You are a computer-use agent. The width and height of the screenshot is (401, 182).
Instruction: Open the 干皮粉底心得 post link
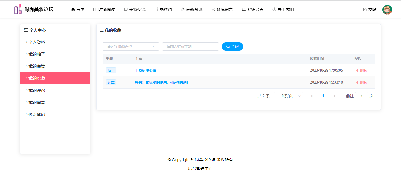click(x=145, y=70)
